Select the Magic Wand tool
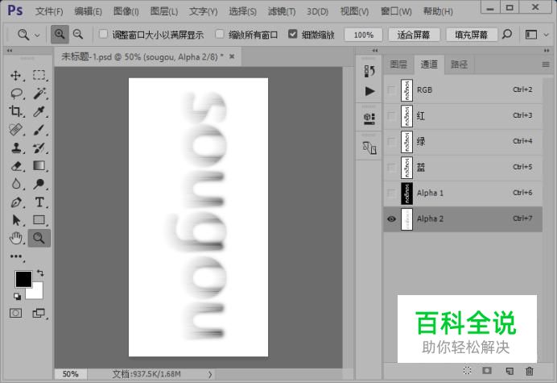This screenshot has width=557, height=383. click(39, 94)
